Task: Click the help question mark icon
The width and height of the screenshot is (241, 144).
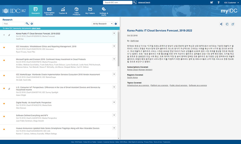Action: [x=218, y=3]
